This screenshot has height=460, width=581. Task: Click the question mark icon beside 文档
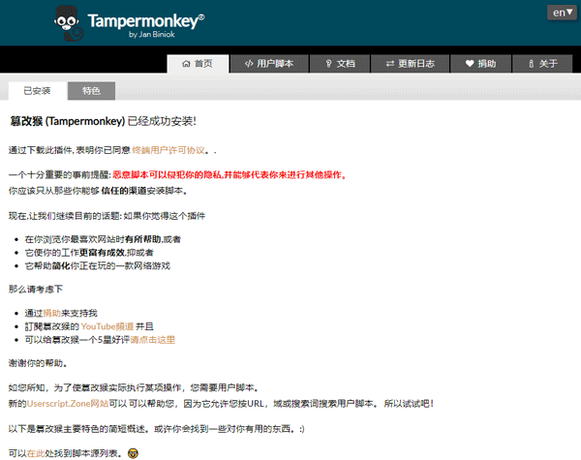pos(328,64)
